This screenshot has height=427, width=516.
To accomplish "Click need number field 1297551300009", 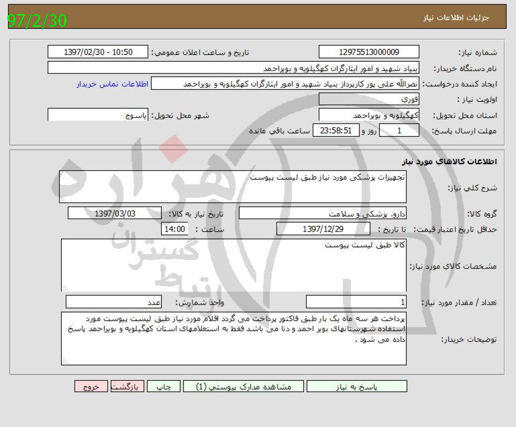I will coord(369,52).
